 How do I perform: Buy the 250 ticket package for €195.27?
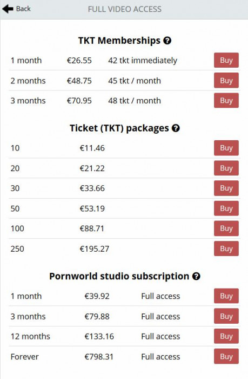pos(226,249)
